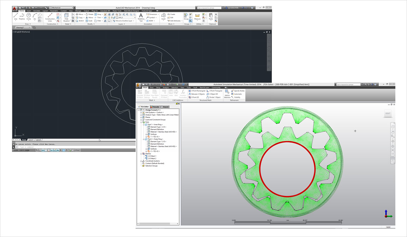Collapse Part 1 Inner Ring node
The image size is (407, 237).
143,124
